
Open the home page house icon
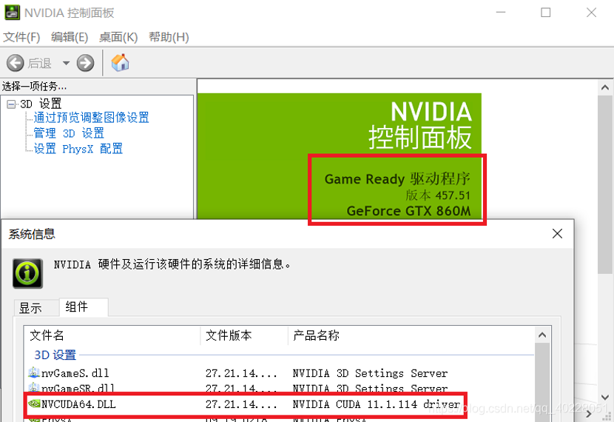[120, 63]
